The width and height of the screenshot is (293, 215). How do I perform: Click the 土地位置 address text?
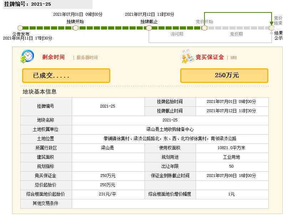coord(170,138)
